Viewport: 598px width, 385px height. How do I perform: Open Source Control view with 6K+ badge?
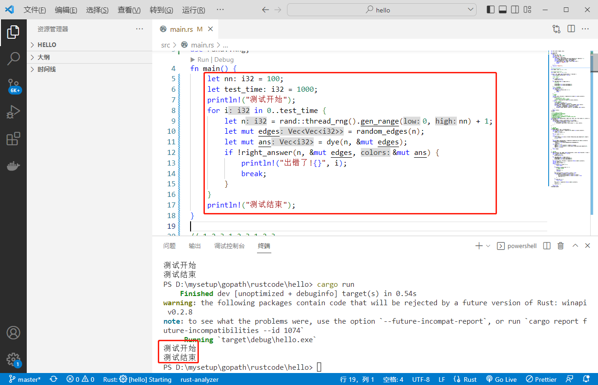(x=13, y=86)
